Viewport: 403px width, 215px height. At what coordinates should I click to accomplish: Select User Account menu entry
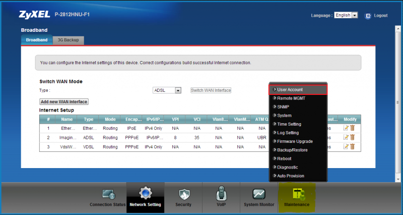click(x=298, y=90)
